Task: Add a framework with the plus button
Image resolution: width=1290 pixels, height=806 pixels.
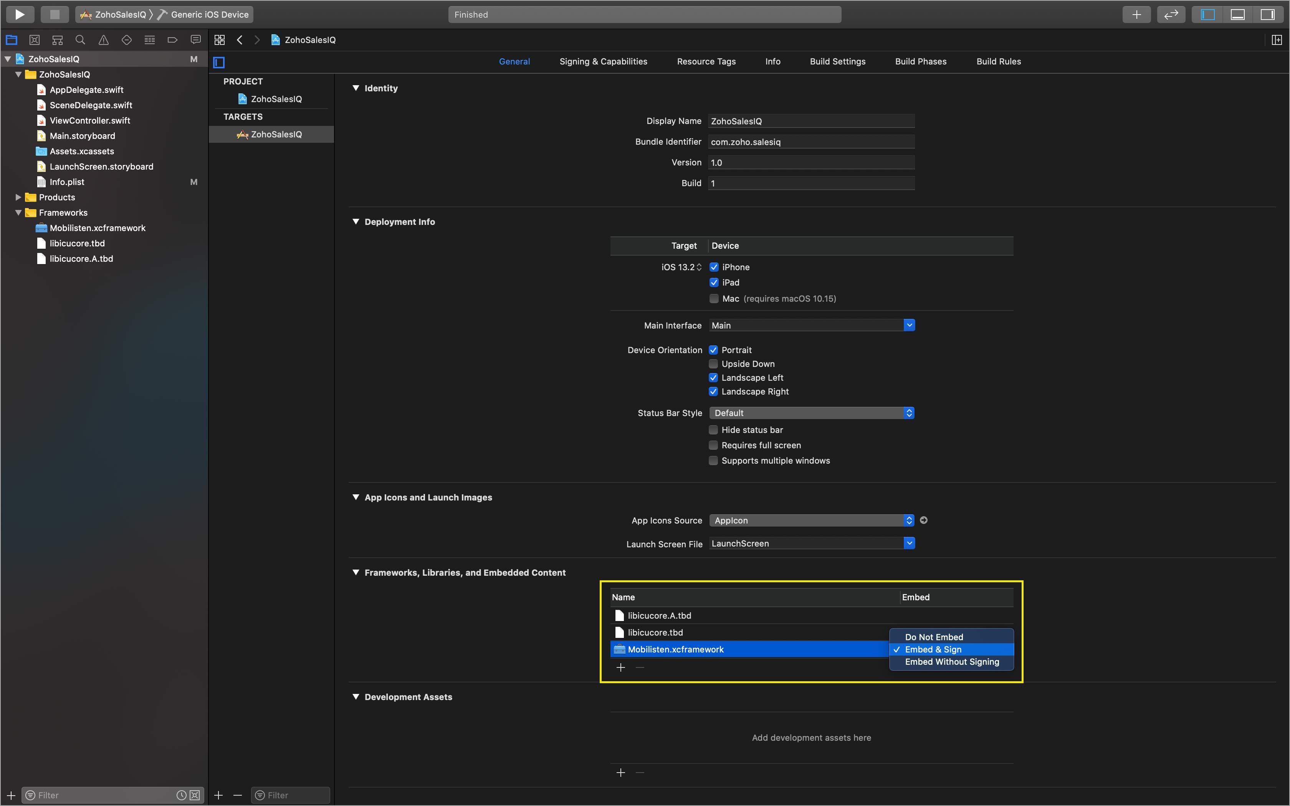Action: (620, 667)
